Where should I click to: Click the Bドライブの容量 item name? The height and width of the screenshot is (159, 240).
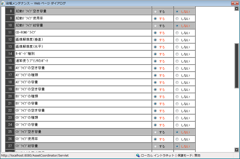(27, 103)
